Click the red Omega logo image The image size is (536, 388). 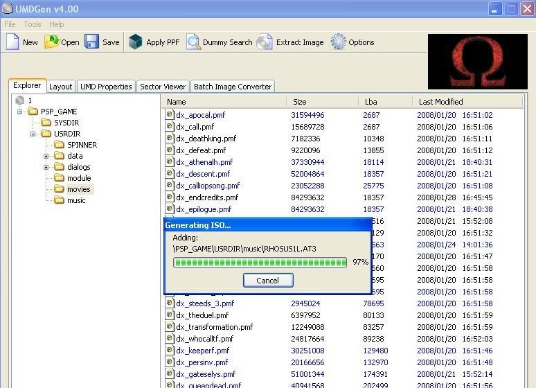pyautogui.click(x=478, y=61)
